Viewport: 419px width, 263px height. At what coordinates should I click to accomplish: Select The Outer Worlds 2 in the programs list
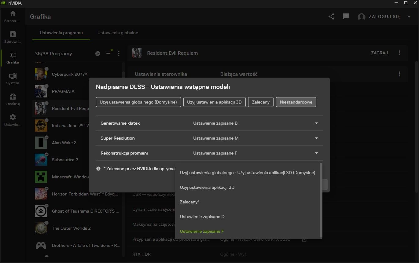[77, 228]
